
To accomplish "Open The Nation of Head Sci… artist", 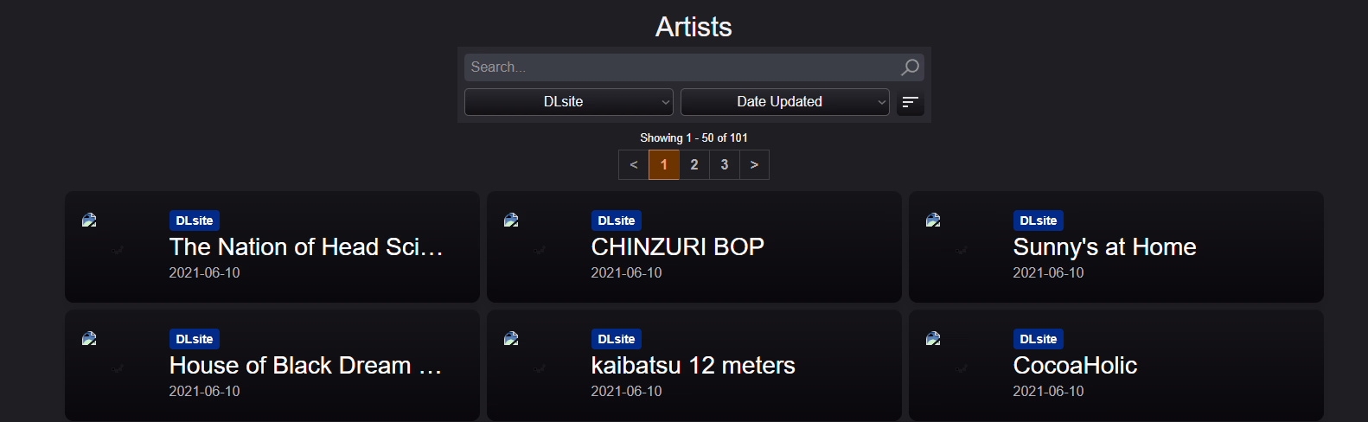I will [x=306, y=247].
